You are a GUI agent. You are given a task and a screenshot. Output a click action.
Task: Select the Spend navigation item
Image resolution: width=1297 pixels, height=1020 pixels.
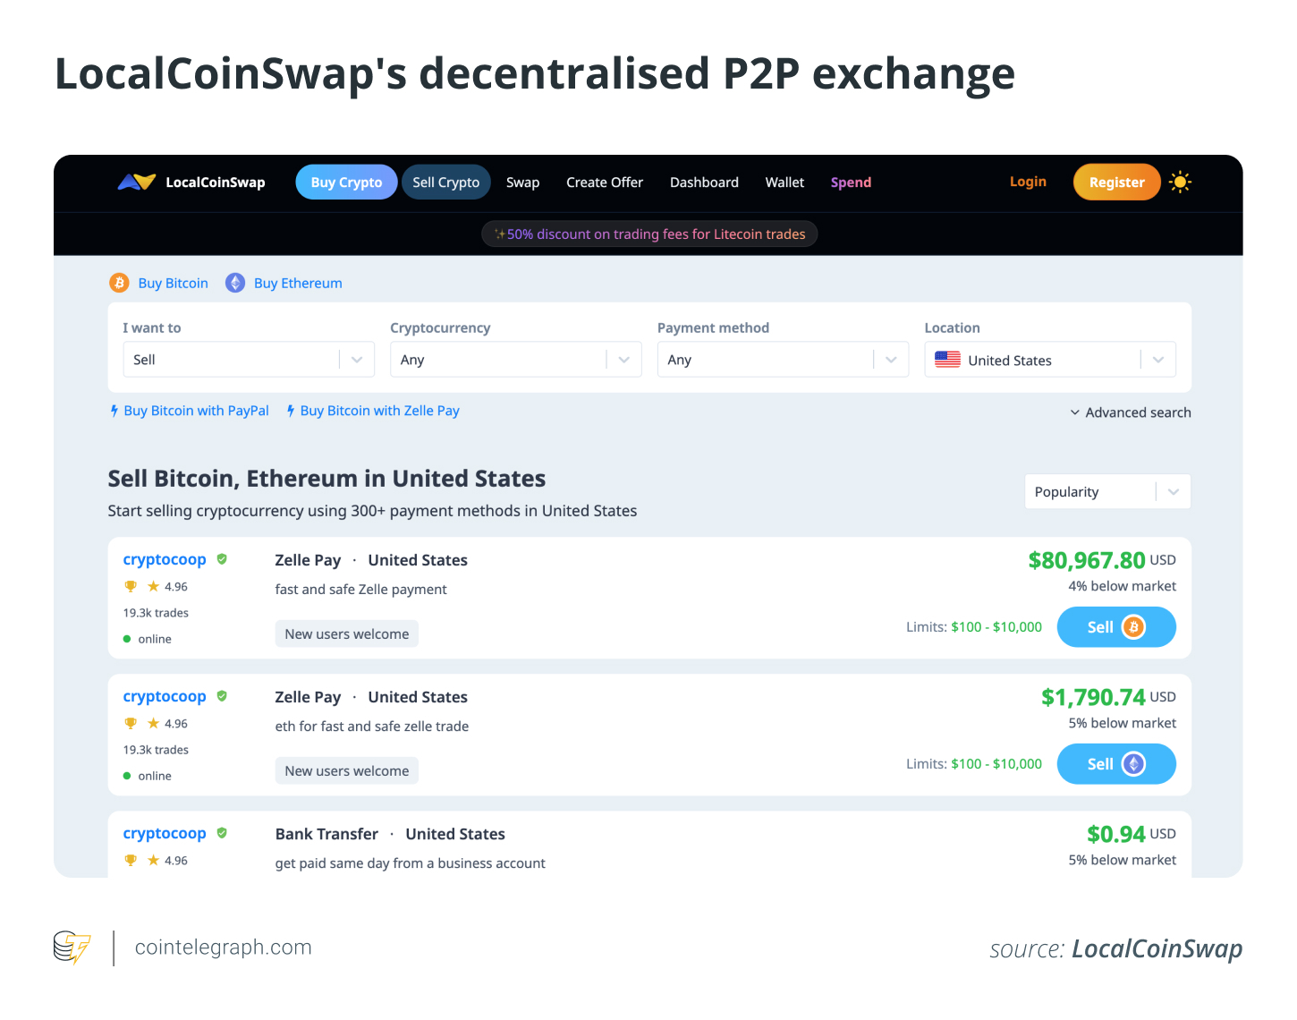coord(850,182)
